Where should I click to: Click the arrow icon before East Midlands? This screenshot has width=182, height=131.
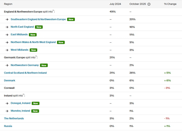7,35
